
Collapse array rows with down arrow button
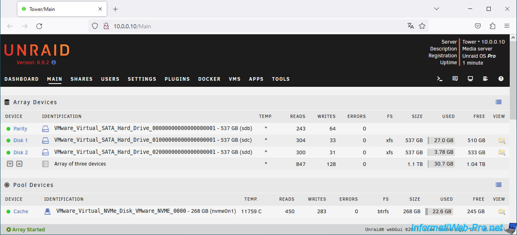(10, 164)
